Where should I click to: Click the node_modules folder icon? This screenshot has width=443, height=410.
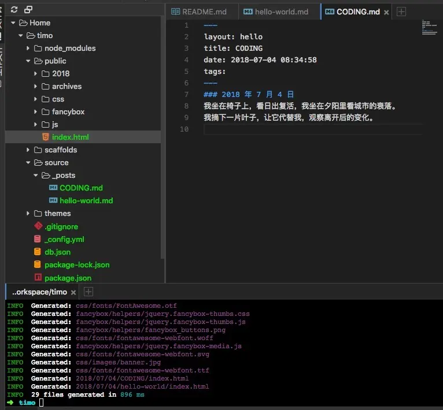coord(38,49)
